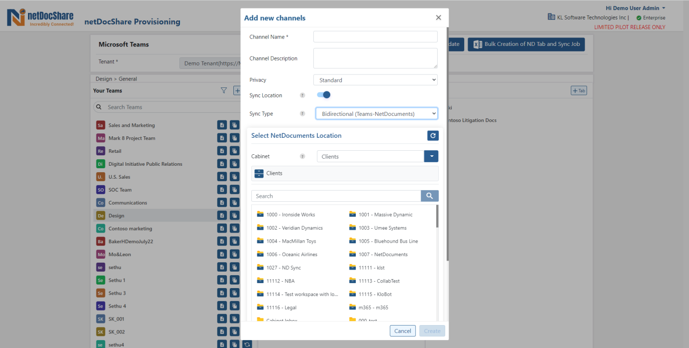The image size is (689, 348).
Task: Select folder 11111 - klst
Action: click(372, 268)
